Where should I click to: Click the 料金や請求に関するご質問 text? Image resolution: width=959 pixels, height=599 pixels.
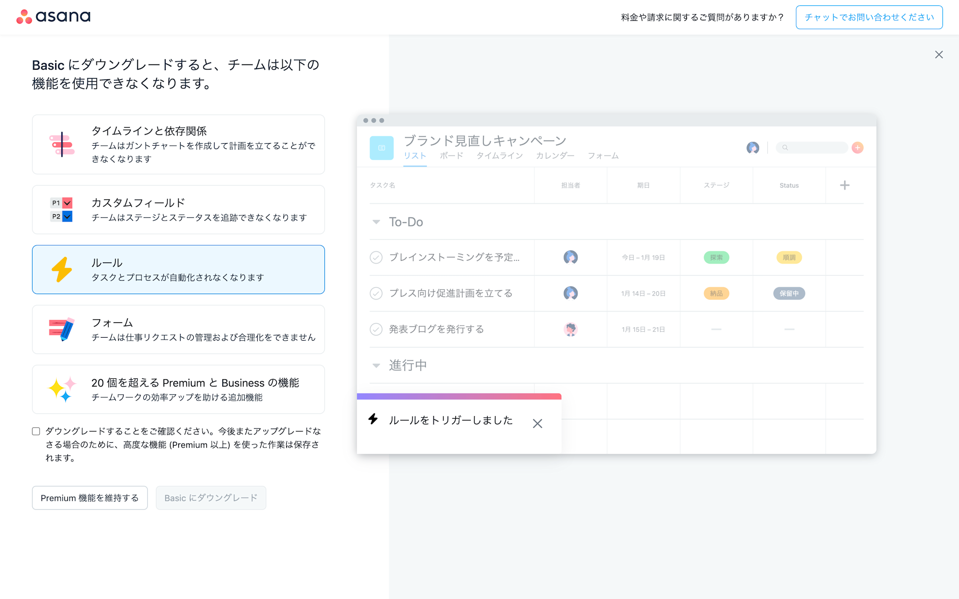click(x=702, y=17)
